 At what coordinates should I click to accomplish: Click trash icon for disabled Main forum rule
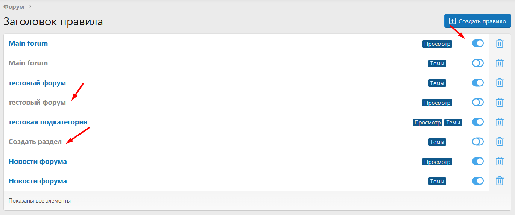click(x=500, y=63)
